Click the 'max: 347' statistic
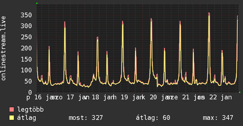Image resolution: width=243 pixels, height=126 pixels. [x=218, y=118]
